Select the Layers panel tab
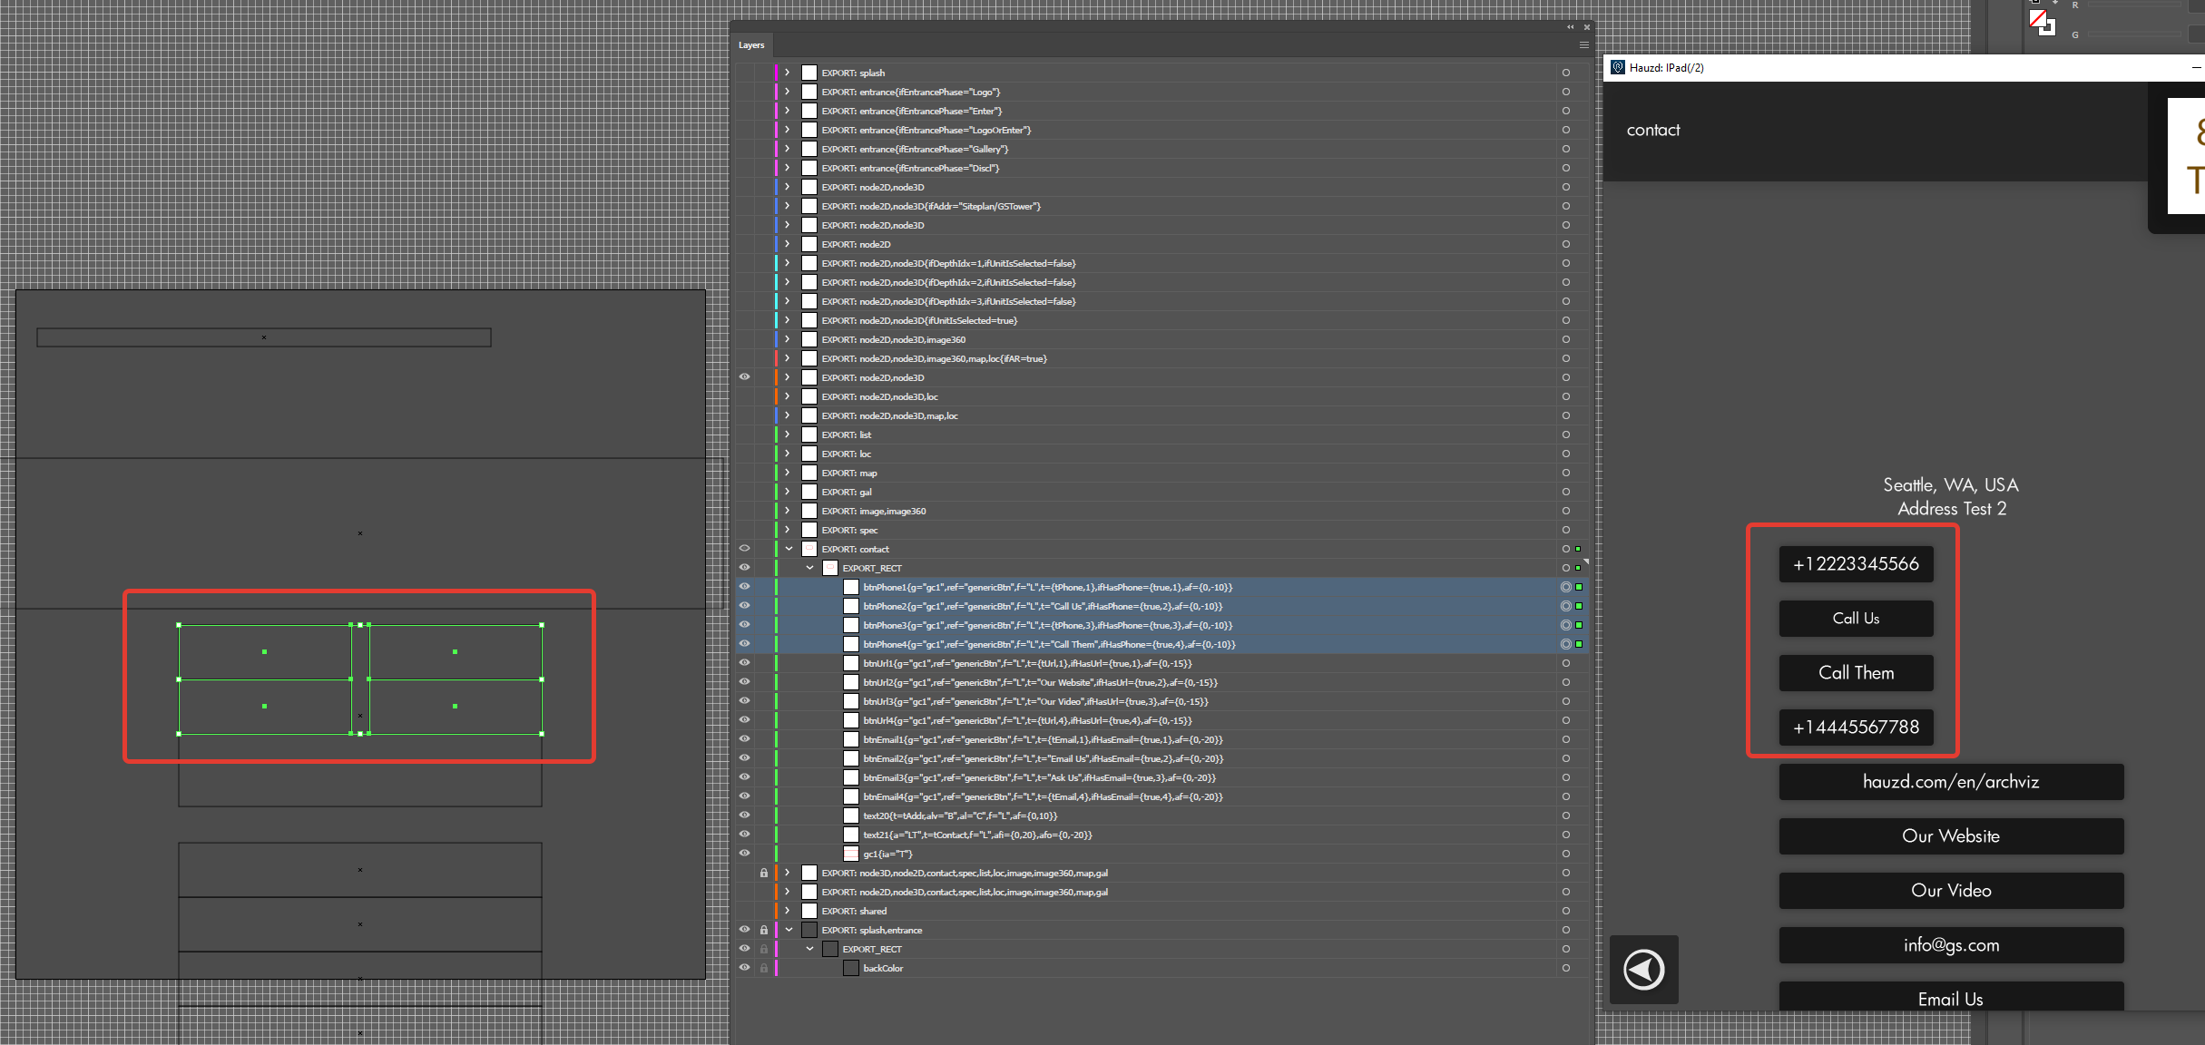 pos(750,45)
